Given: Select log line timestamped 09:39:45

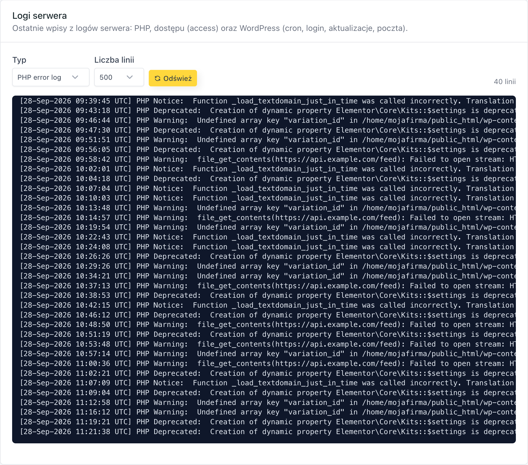Looking at the screenshot, I should point(268,101).
